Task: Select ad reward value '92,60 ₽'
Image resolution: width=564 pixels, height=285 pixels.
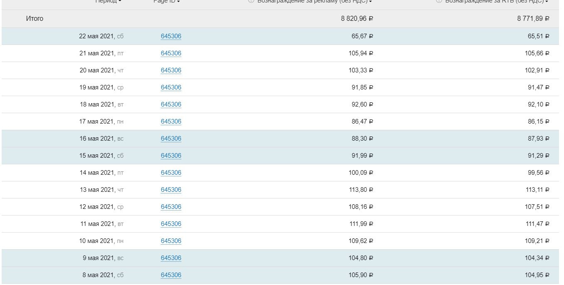Action: coord(362,104)
